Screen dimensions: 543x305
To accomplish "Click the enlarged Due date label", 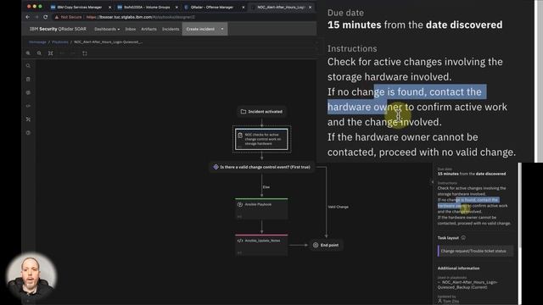I will tap(345, 13).
